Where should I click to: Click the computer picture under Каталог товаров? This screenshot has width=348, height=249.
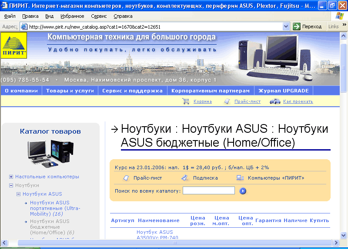point(50,153)
